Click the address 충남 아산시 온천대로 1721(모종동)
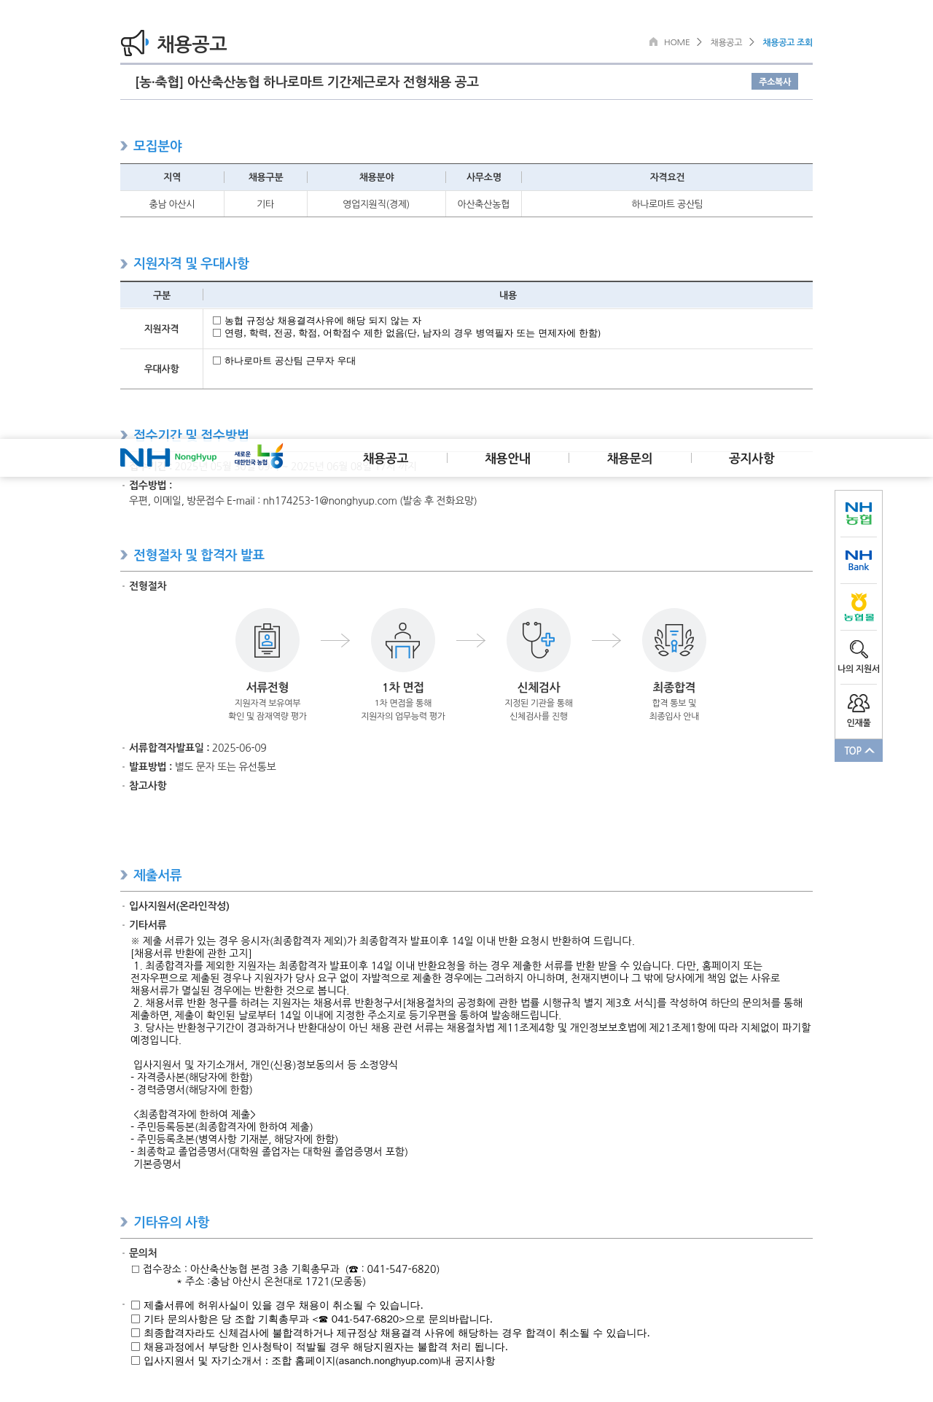 click(x=288, y=1282)
